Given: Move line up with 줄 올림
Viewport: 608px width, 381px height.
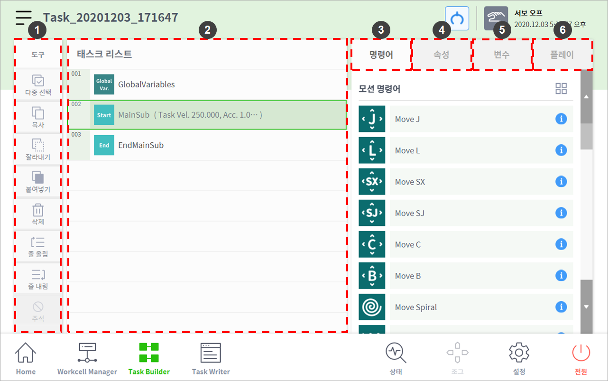Looking at the screenshot, I should tap(38, 246).
